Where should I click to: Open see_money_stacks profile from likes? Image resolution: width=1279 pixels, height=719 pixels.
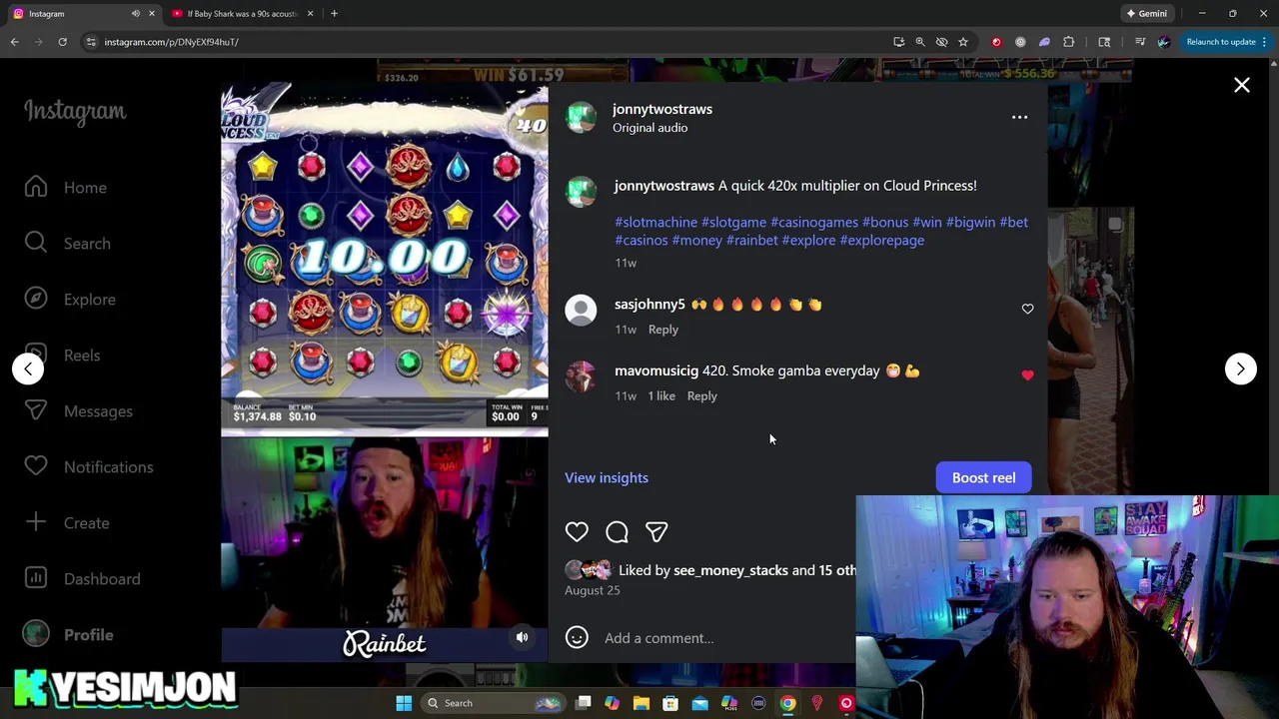click(730, 570)
